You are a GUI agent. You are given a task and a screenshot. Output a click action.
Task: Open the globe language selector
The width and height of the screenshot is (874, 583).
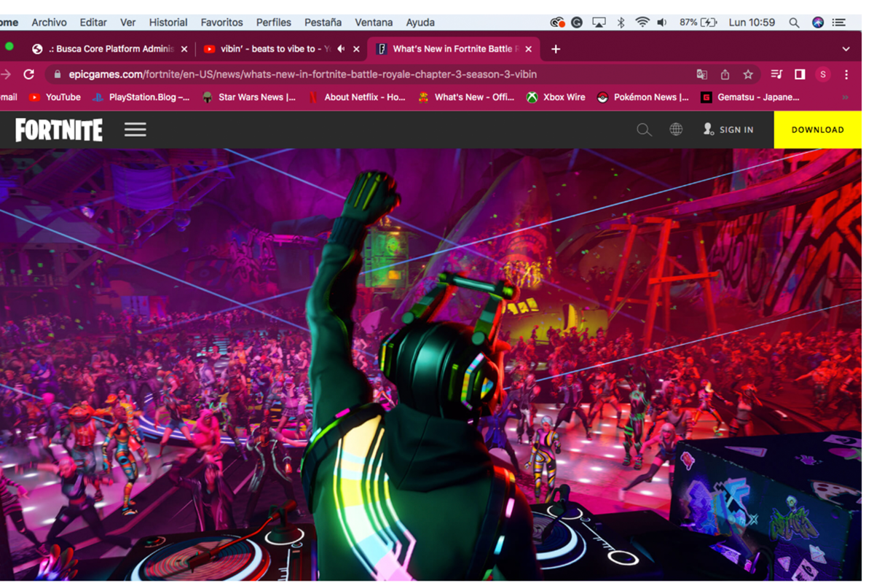[676, 130]
